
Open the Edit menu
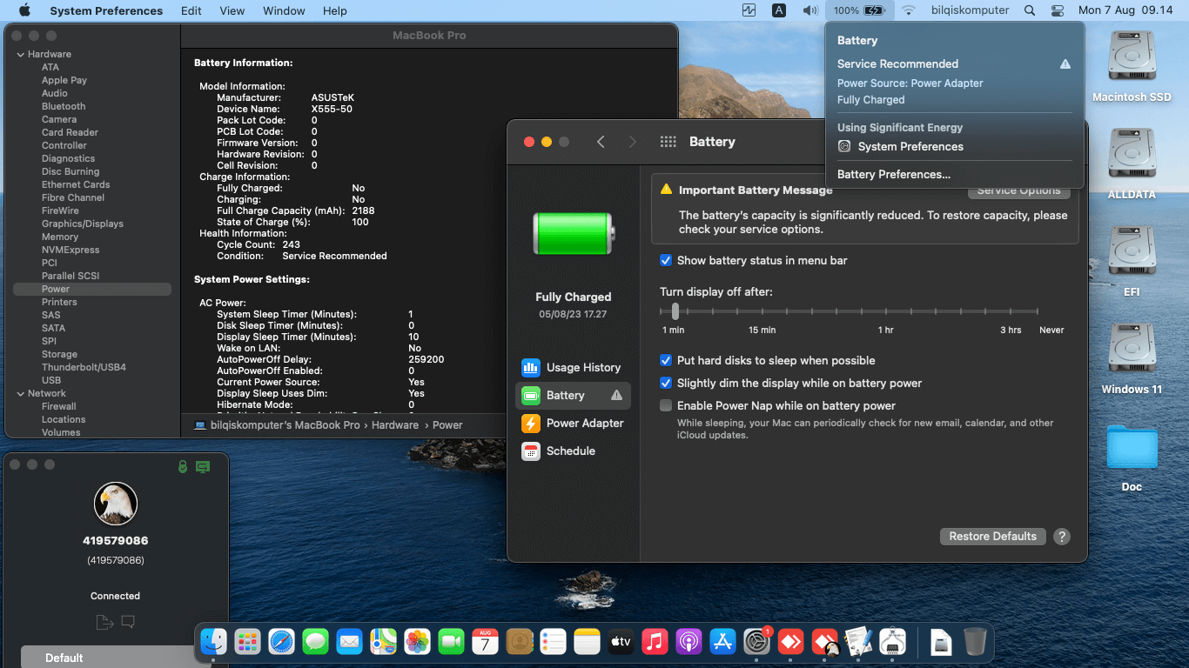click(191, 10)
